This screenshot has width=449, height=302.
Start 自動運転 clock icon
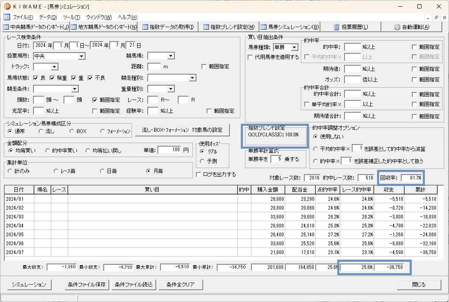click(397, 27)
